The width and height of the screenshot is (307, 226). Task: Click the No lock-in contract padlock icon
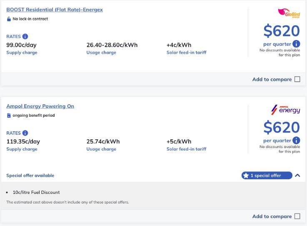click(x=9, y=19)
